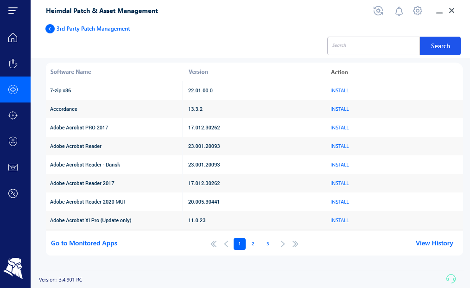Image resolution: width=470 pixels, height=288 pixels.
Task: Minimize the Heimdal window
Action: click(x=439, y=13)
